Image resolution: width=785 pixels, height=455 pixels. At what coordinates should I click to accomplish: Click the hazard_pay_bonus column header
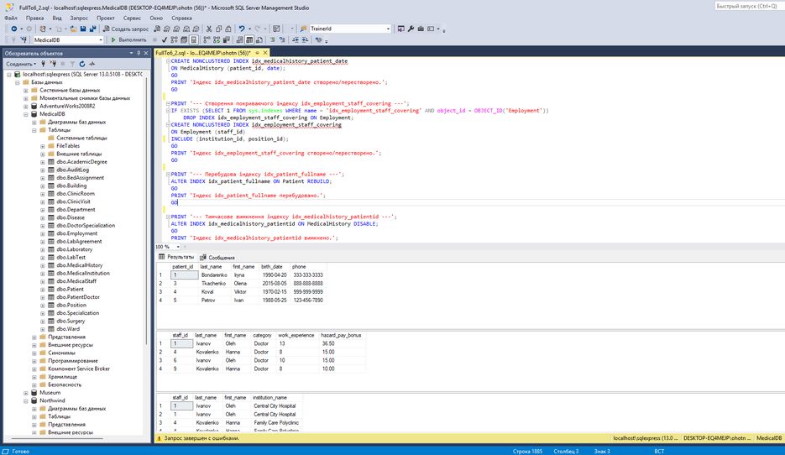[x=340, y=335]
